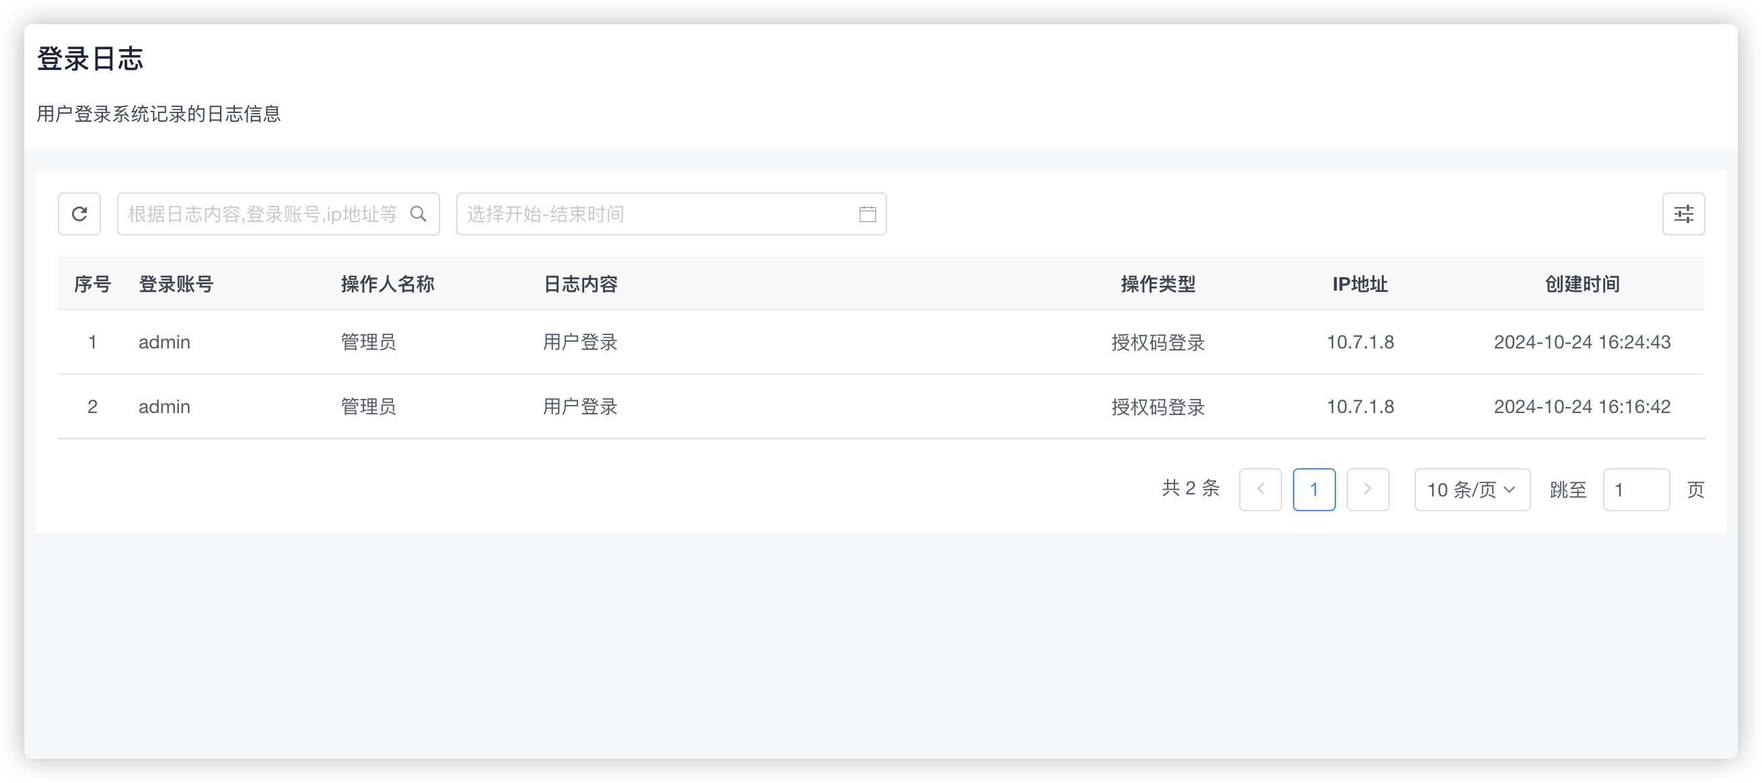Focus the log content search field
This screenshot has height=783, width=1762.
coord(263,214)
